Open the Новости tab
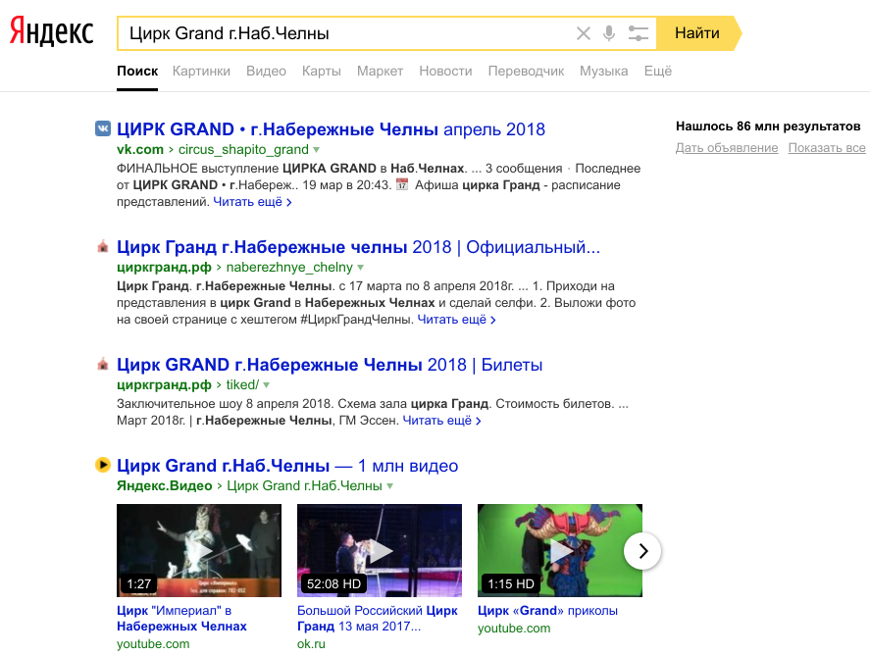The width and height of the screenshot is (870, 655). pyautogui.click(x=445, y=71)
